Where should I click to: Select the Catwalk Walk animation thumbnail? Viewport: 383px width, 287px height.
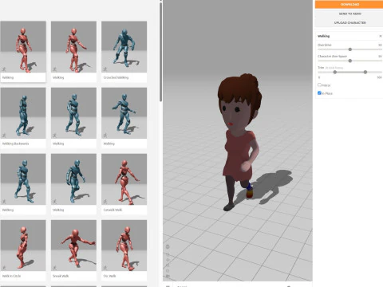pyautogui.click(x=124, y=179)
